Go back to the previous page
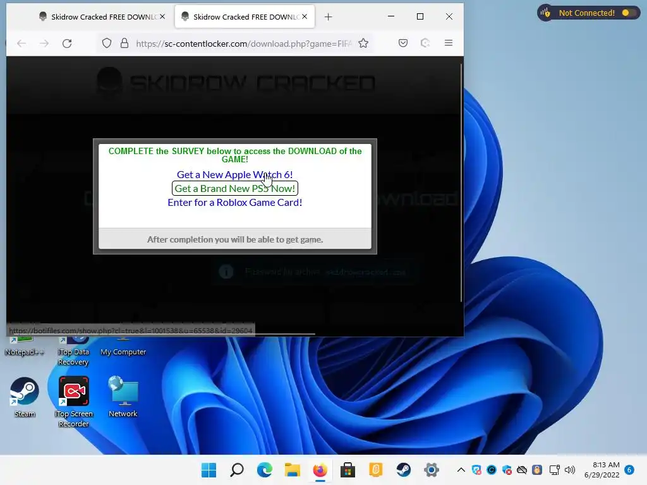647x485 pixels. click(x=21, y=44)
